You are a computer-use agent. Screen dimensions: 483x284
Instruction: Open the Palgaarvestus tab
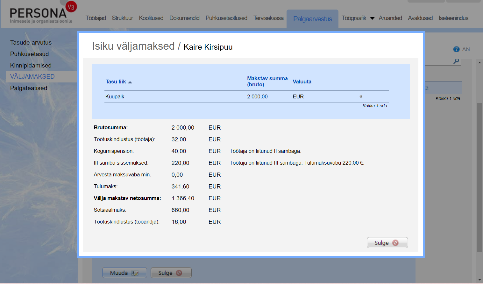(312, 19)
